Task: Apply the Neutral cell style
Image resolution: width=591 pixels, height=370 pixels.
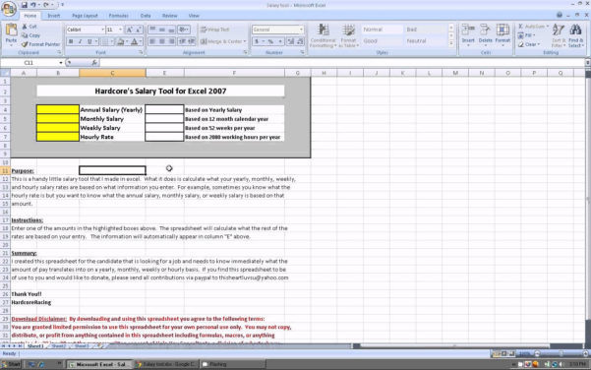Action: [x=426, y=40]
